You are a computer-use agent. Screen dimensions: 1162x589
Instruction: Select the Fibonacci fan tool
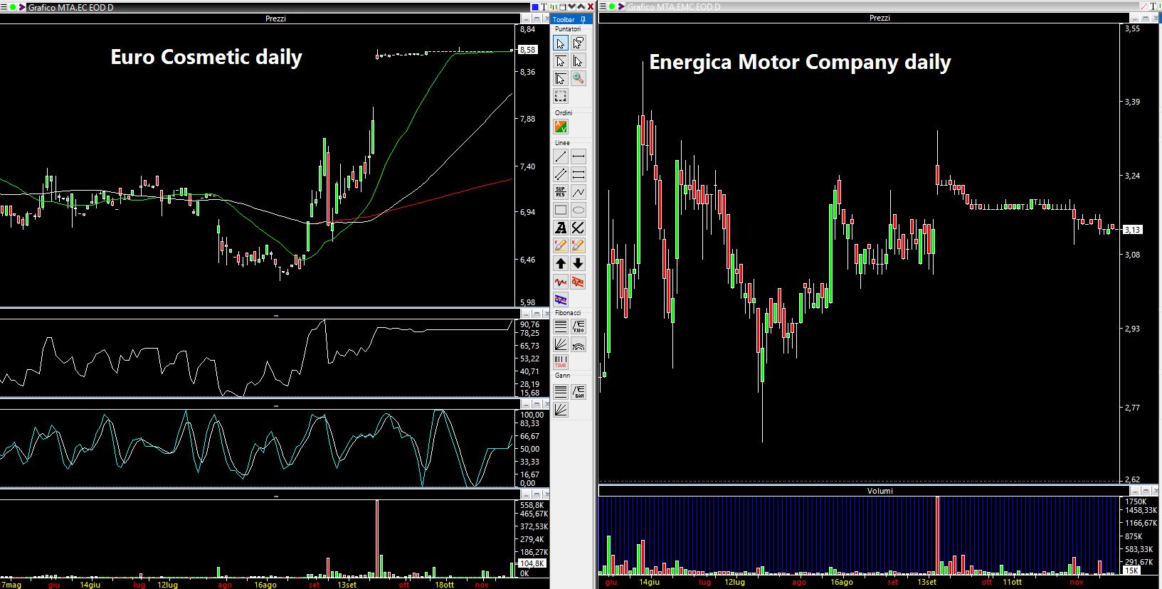[561, 344]
